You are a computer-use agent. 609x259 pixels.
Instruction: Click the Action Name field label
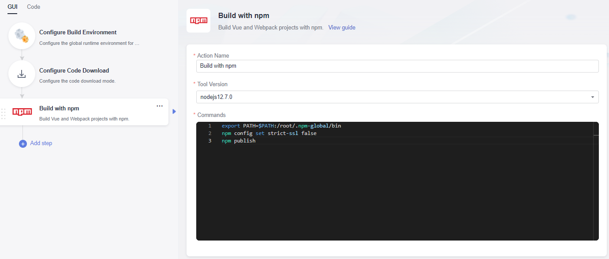213,55
